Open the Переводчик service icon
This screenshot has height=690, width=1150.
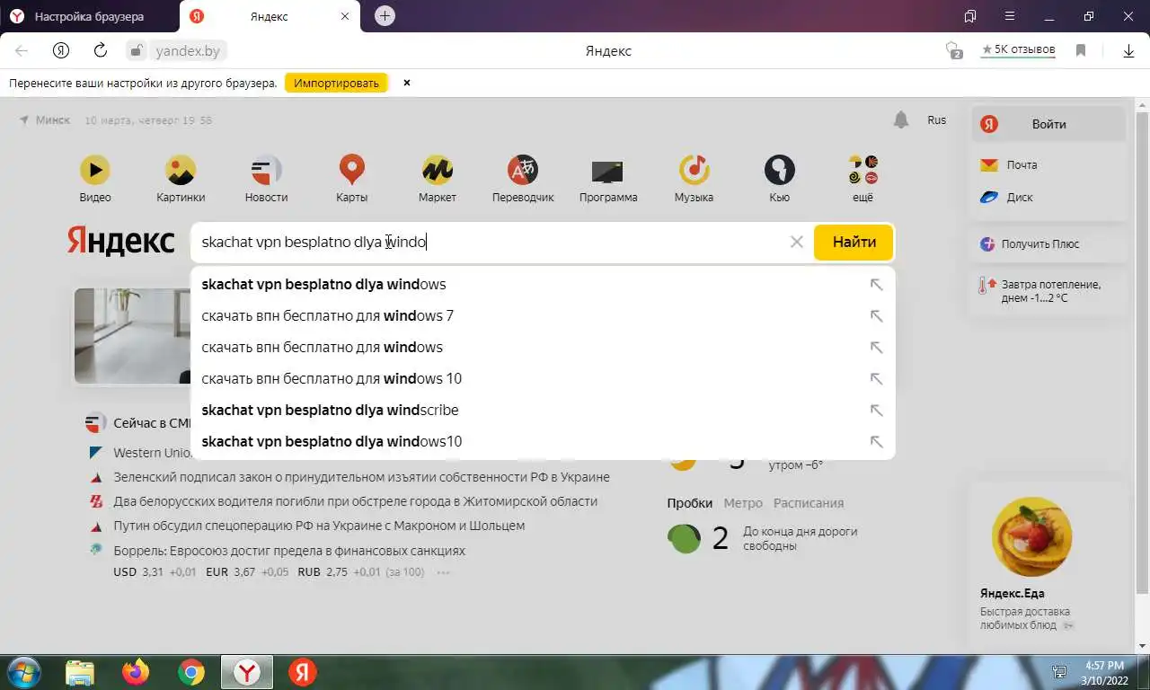(523, 170)
